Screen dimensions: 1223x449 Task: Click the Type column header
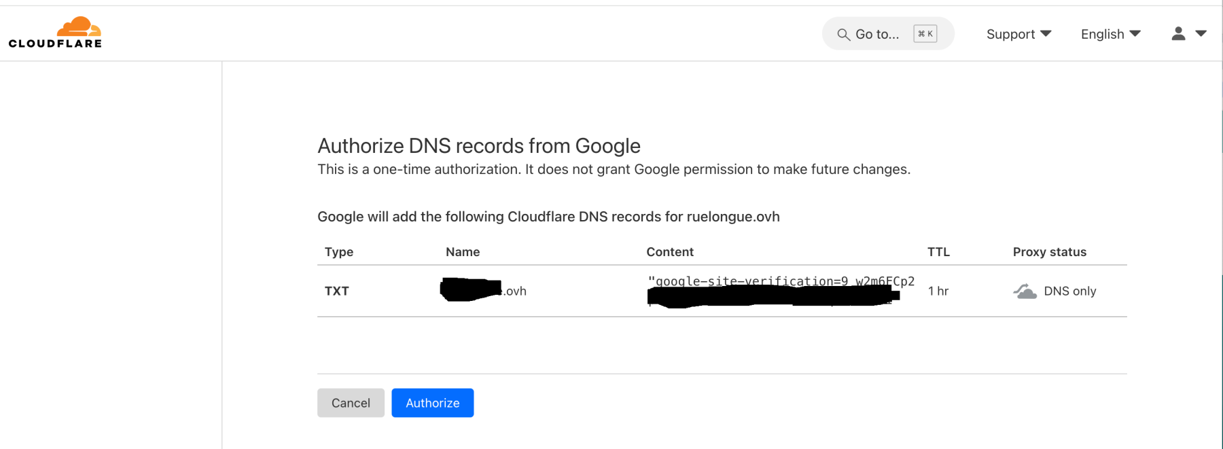click(339, 252)
